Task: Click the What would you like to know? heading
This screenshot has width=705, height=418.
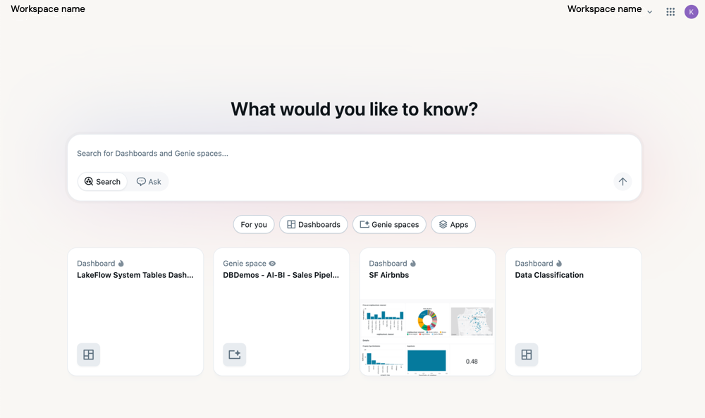Action: [355, 109]
